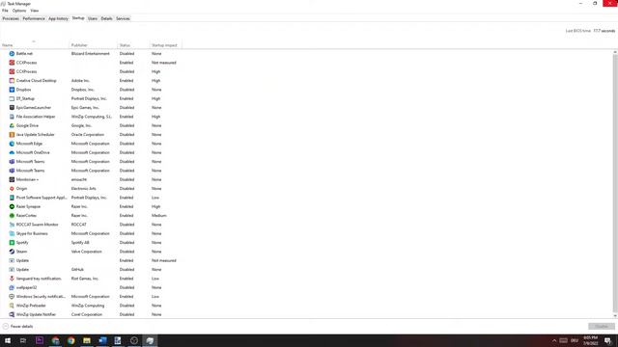Open the File menu
The width and height of the screenshot is (618, 347).
pyautogui.click(x=5, y=11)
